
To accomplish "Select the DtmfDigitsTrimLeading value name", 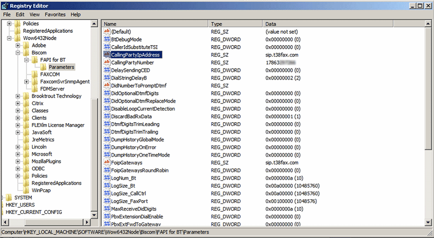I will tap(135, 124).
